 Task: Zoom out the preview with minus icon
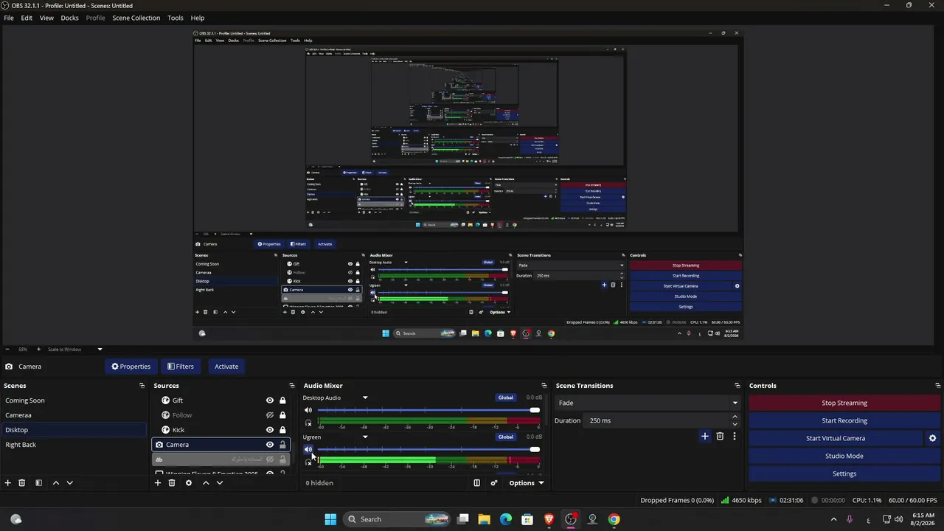click(x=7, y=349)
